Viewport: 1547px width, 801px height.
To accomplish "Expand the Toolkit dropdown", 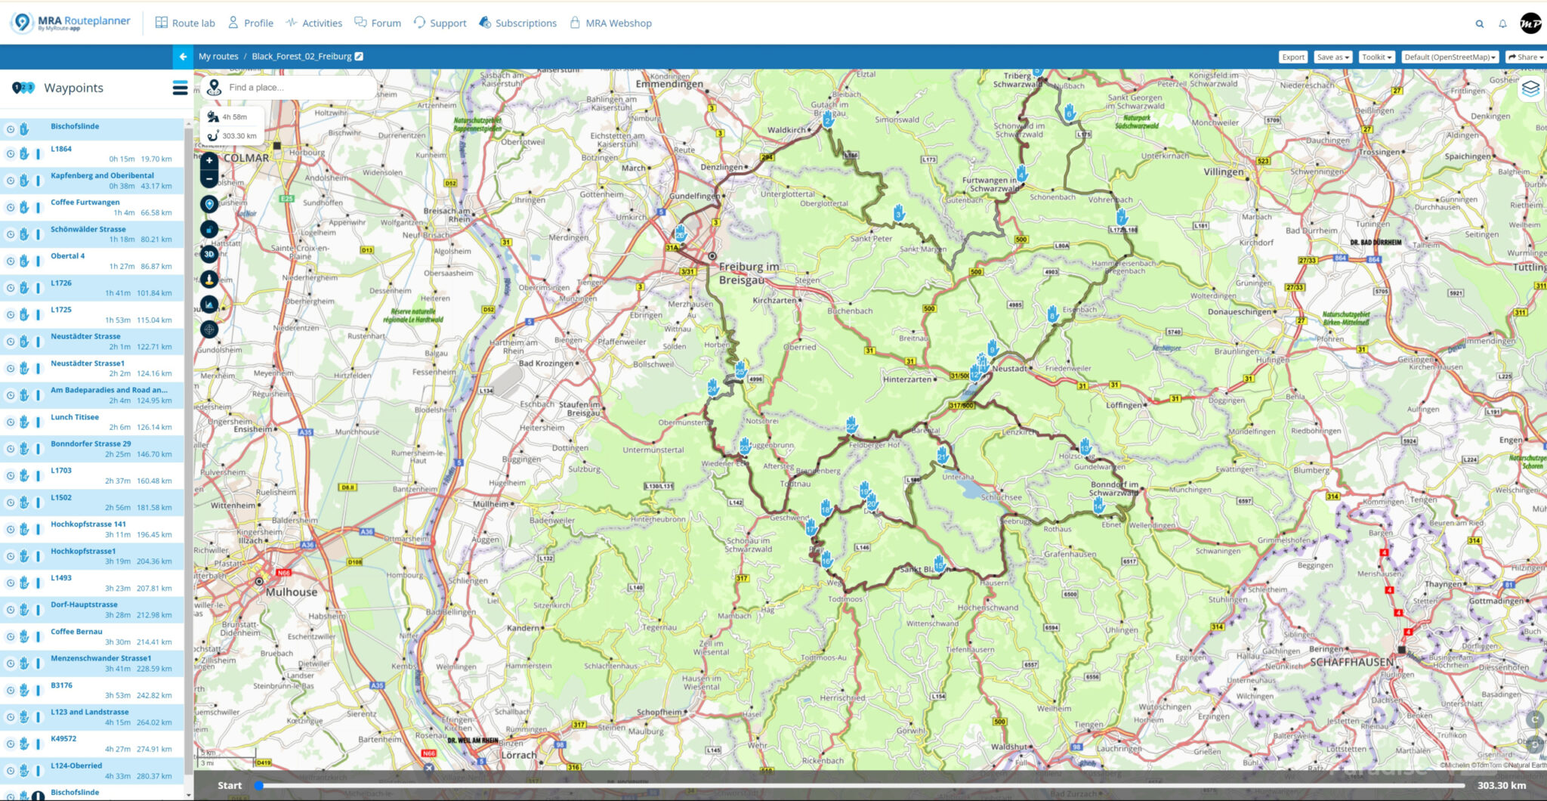I will [x=1376, y=57].
